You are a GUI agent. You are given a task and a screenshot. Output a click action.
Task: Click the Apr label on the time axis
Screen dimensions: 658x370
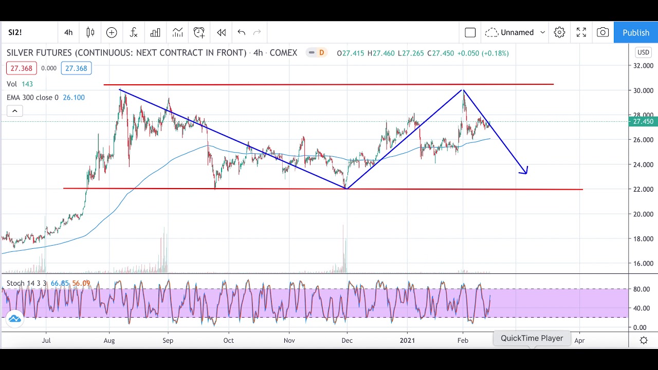click(x=579, y=340)
